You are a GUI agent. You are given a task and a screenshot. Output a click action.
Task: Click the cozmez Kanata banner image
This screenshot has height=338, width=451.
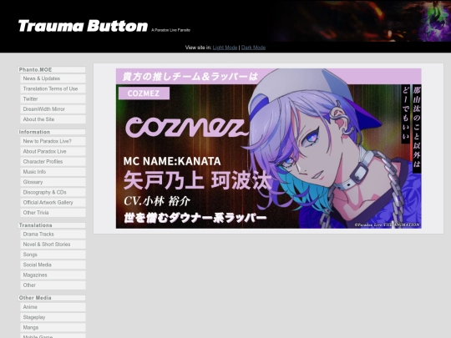tap(269, 149)
